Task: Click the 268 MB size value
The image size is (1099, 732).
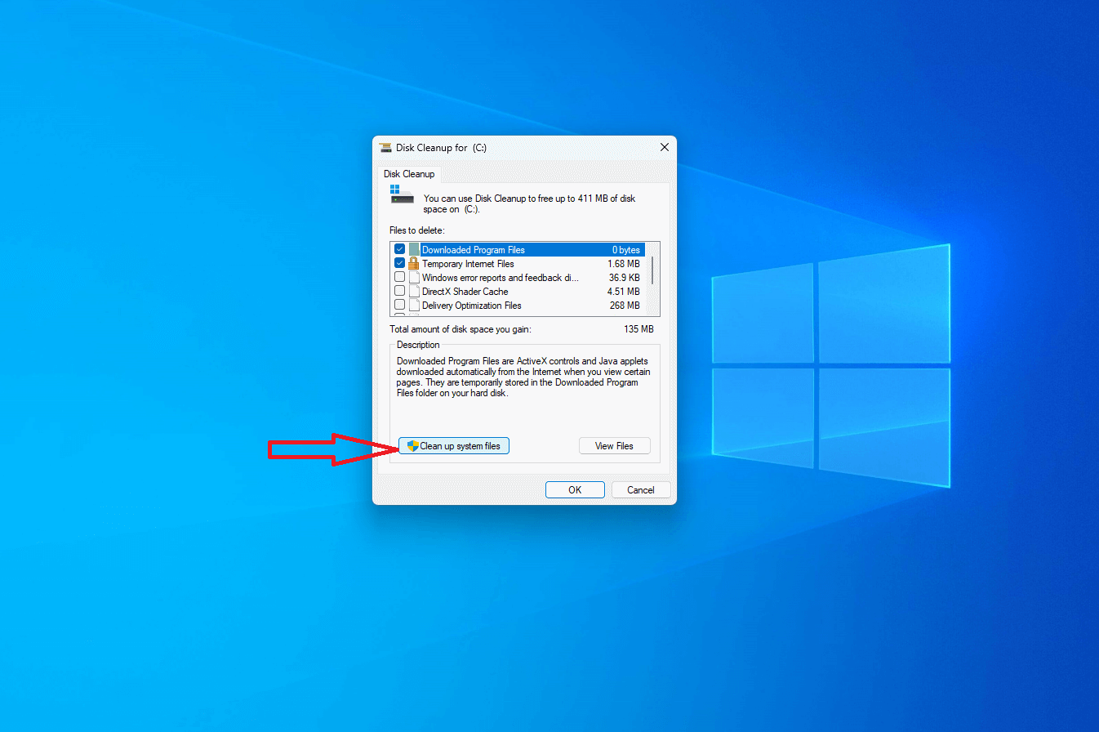Action: tap(625, 306)
